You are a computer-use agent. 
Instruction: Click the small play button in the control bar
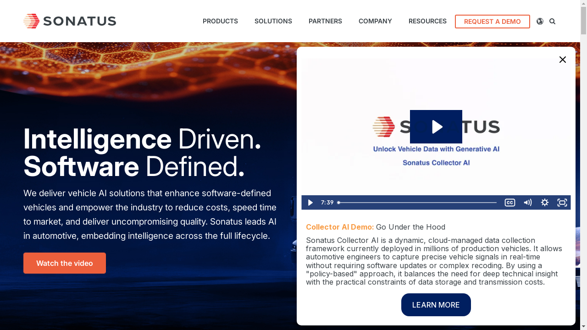pyautogui.click(x=310, y=203)
